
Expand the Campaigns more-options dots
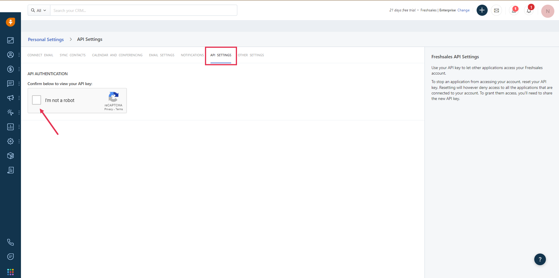[x=19, y=98]
